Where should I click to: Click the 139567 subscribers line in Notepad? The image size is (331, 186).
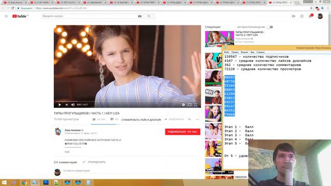click(x=257, y=57)
